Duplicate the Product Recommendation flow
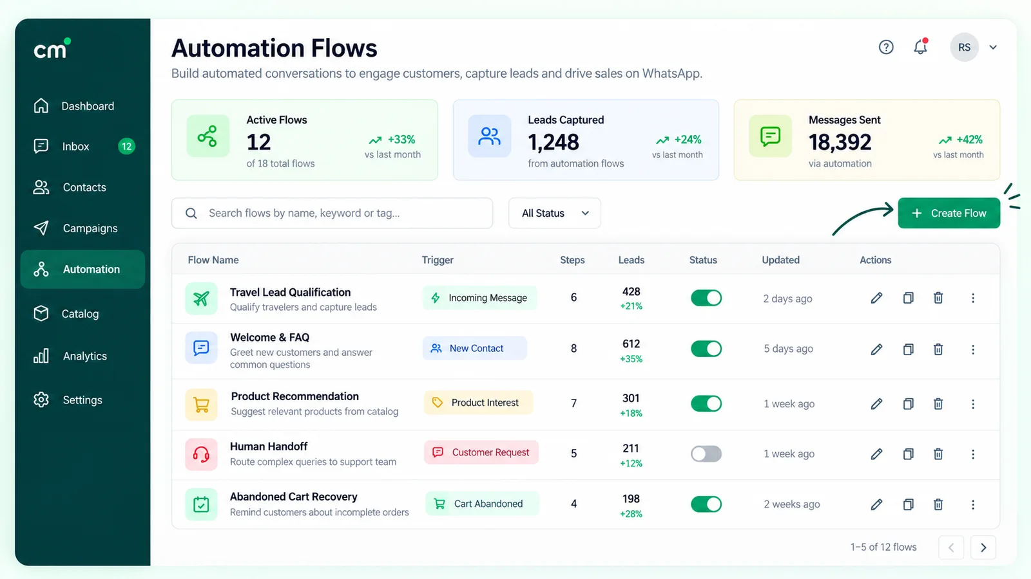 pyautogui.click(x=908, y=404)
